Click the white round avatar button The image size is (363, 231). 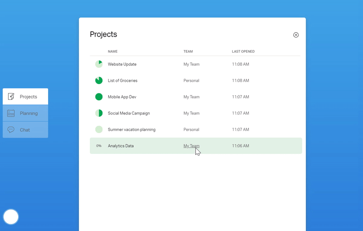tap(11, 217)
